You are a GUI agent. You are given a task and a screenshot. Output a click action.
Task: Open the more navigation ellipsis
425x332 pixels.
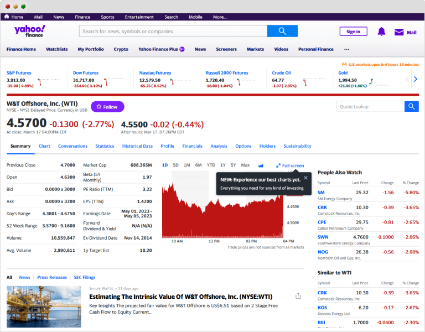pos(346,49)
